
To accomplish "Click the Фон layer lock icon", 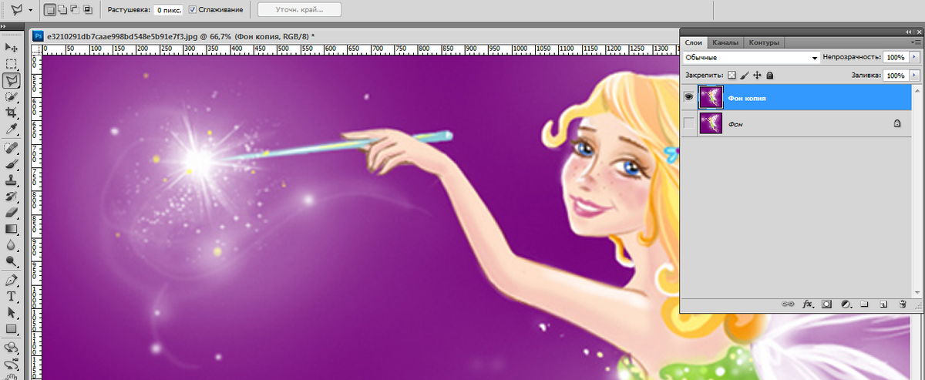I will 897,123.
